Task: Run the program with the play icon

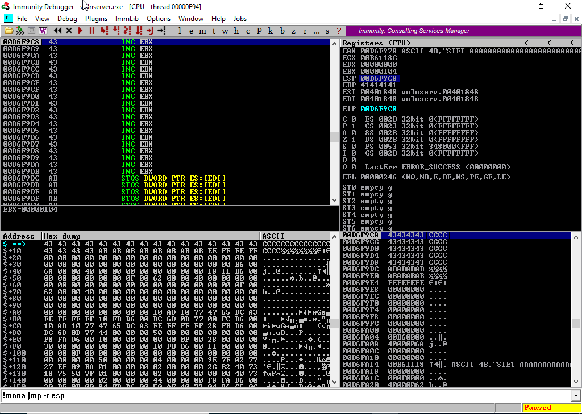Action: click(80, 31)
